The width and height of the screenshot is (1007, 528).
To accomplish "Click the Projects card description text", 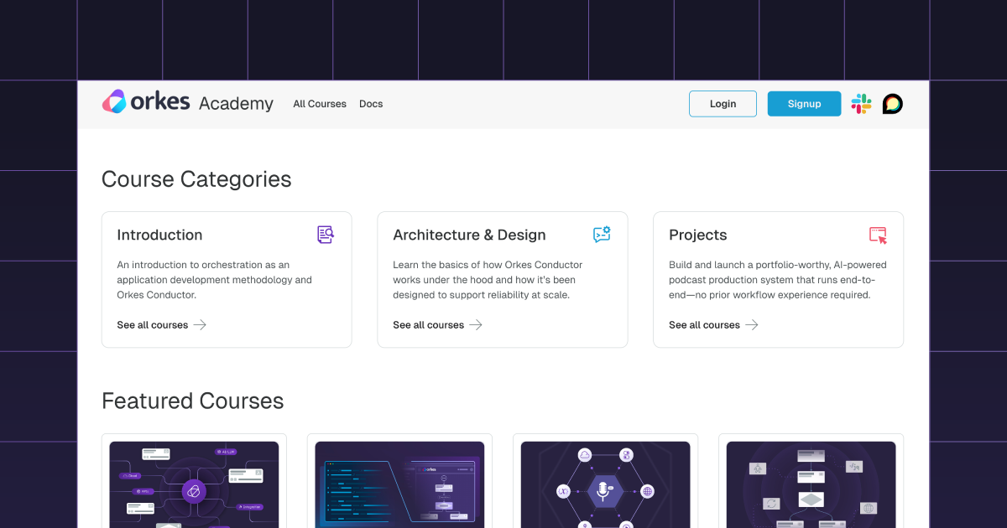I will (778, 280).
